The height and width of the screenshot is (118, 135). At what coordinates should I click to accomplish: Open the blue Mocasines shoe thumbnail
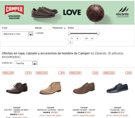coord(117,88)
